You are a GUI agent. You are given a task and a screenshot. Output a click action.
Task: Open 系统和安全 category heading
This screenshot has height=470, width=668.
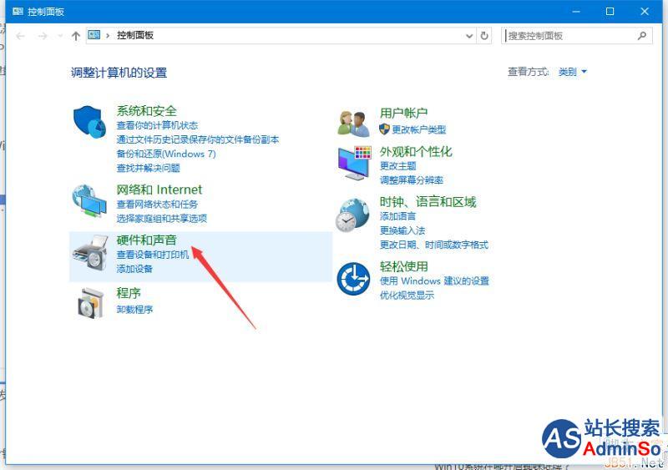pos(147,111)
